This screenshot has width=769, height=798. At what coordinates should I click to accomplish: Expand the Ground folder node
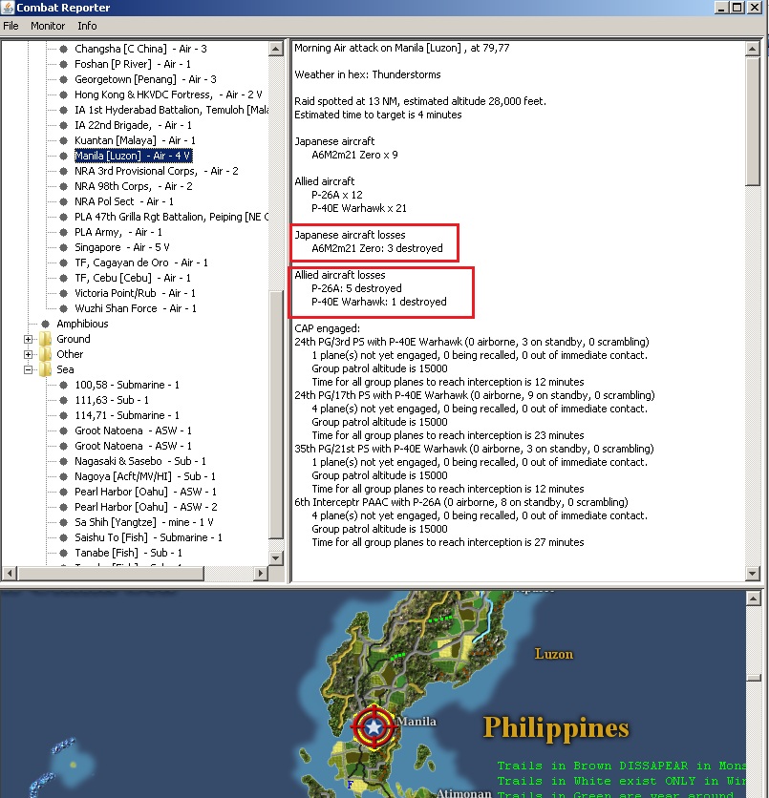point(29,339)
